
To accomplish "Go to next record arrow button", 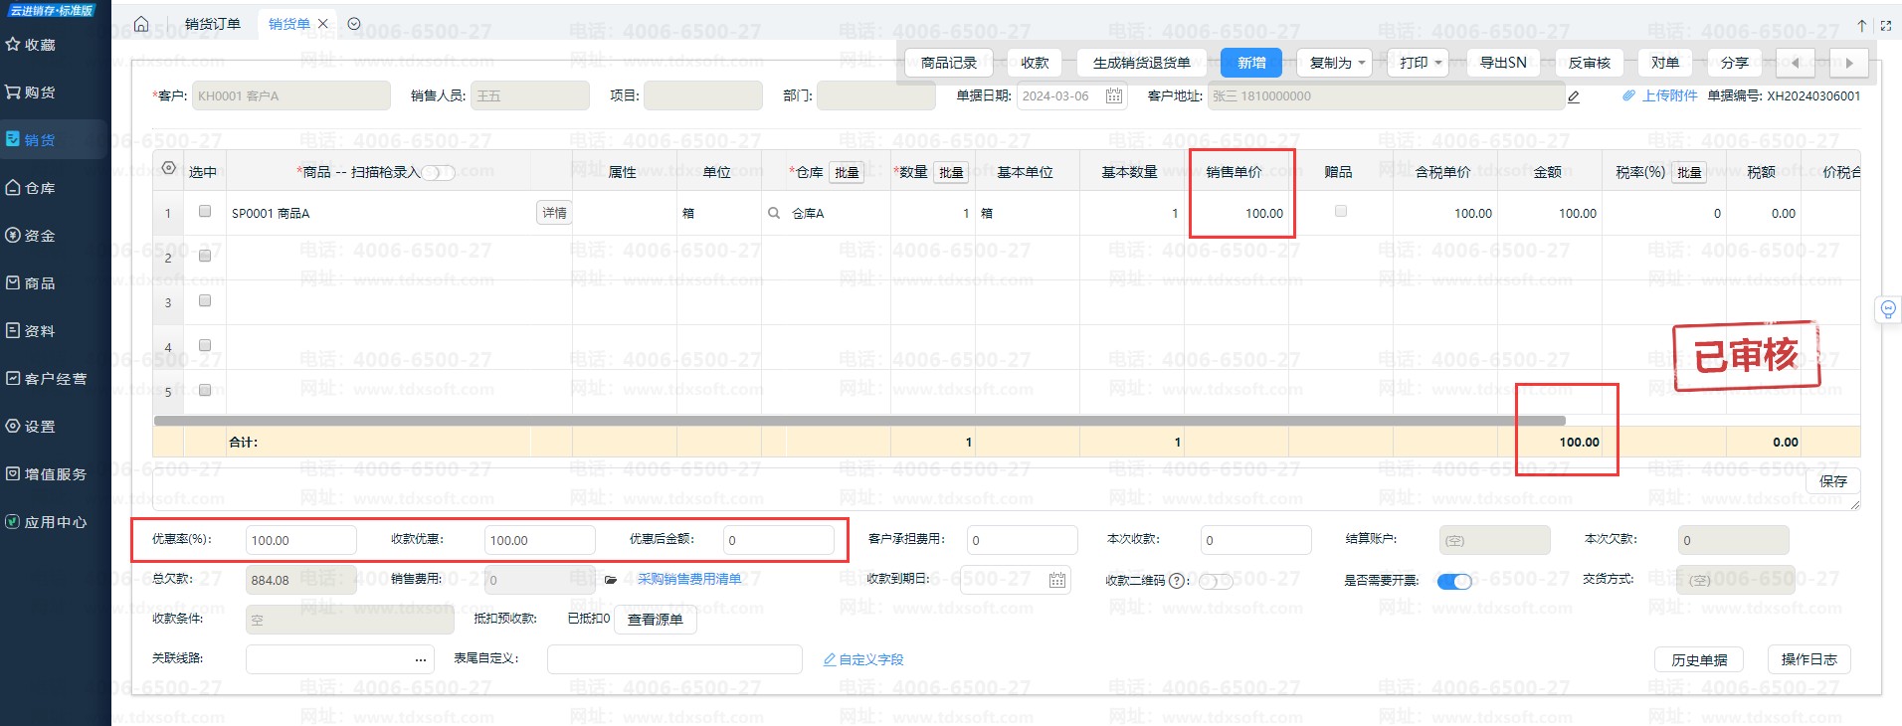I will 1848,63.
